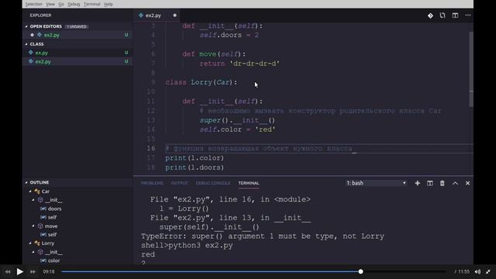Image resolution: width=496 pixels, height=279 pixels.
Task: Click the open changes icon next to split editor
Action: click(443, 15)
